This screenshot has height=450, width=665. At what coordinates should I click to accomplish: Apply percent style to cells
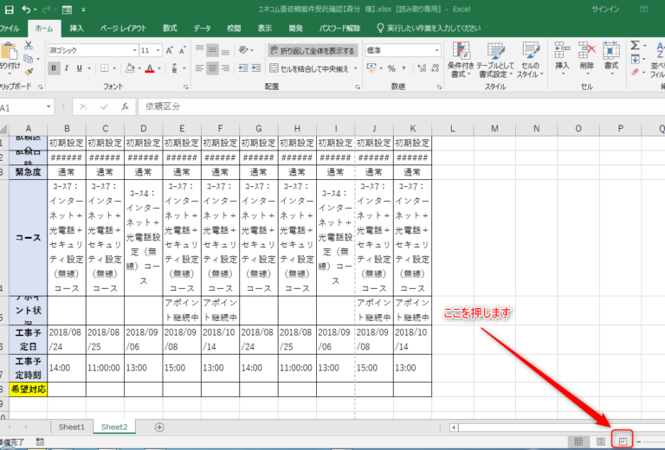coord(391,68)
